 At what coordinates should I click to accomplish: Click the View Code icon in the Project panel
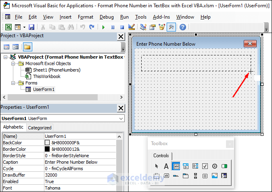[6, 47]
